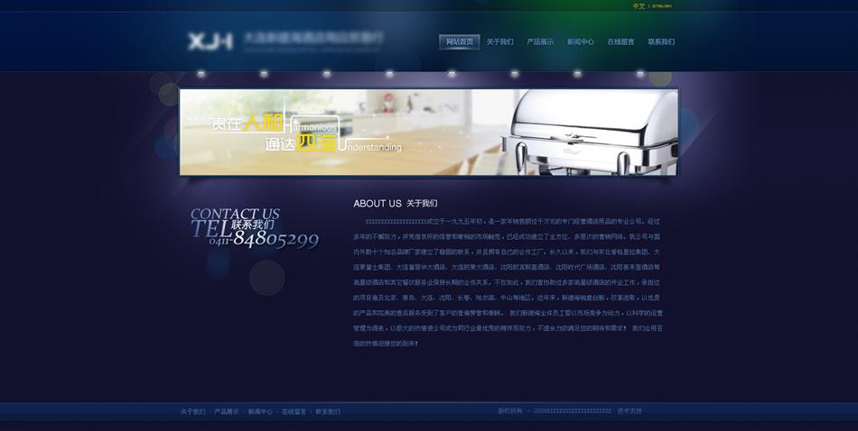Screen dimensions: 858x431
Task: Open 产品展示 in the top navigation
Action: coord(540,41)
